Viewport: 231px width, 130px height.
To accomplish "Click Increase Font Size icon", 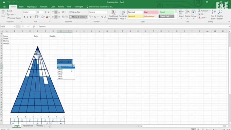I will 46,12.
